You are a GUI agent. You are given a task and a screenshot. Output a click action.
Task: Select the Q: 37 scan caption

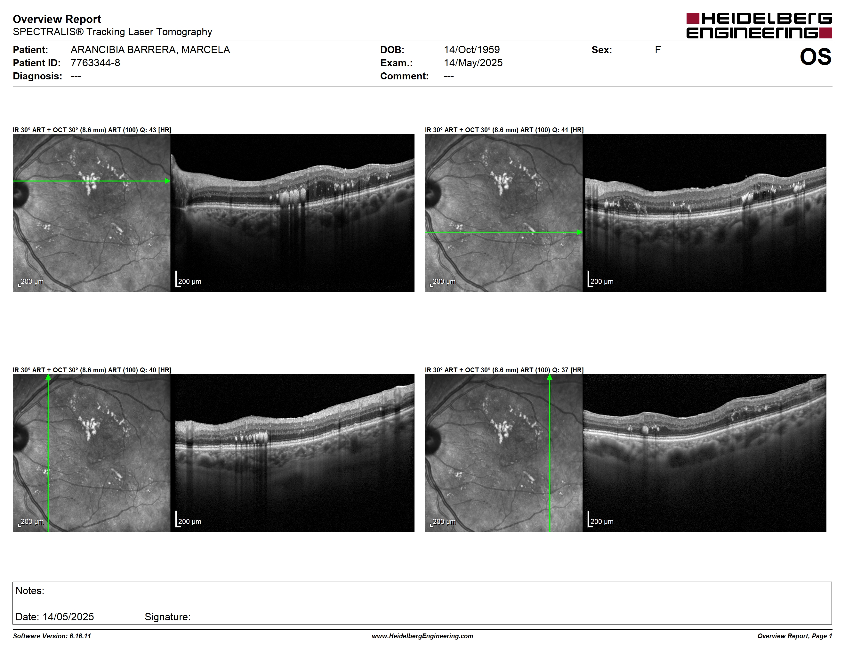tap(504, 370)
